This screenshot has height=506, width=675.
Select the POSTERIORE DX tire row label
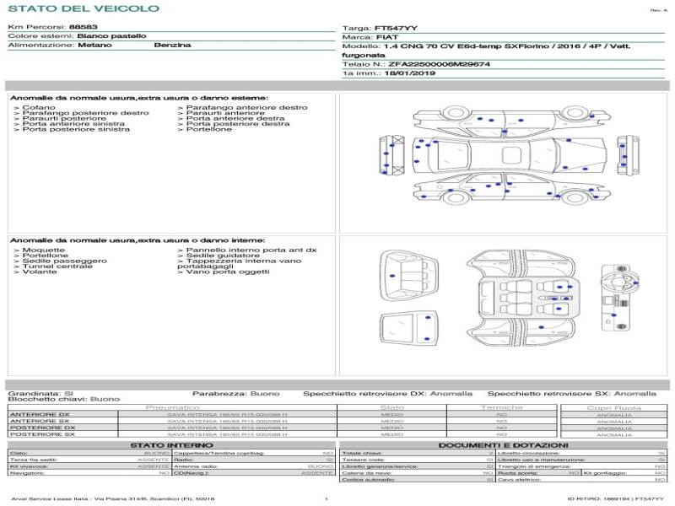pyautogui.click(x=43, y=428)
